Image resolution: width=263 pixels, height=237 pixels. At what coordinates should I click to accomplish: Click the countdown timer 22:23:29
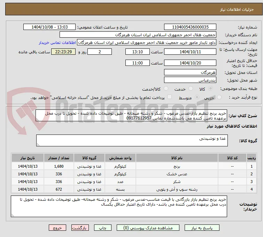(x=63, y=52)
